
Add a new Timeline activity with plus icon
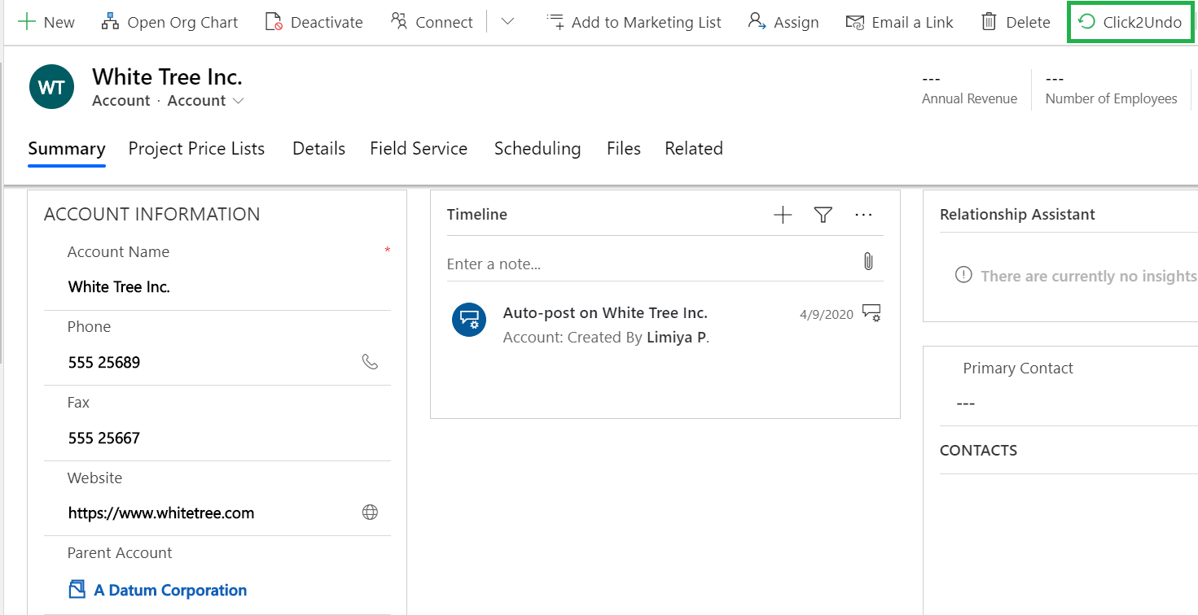tap(782, 214)
